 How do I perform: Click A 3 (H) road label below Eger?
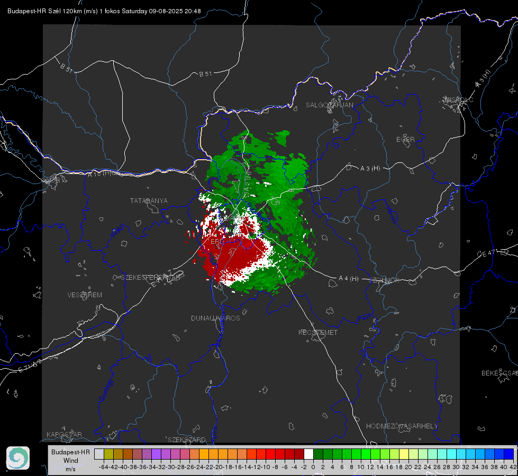point(370,169)
